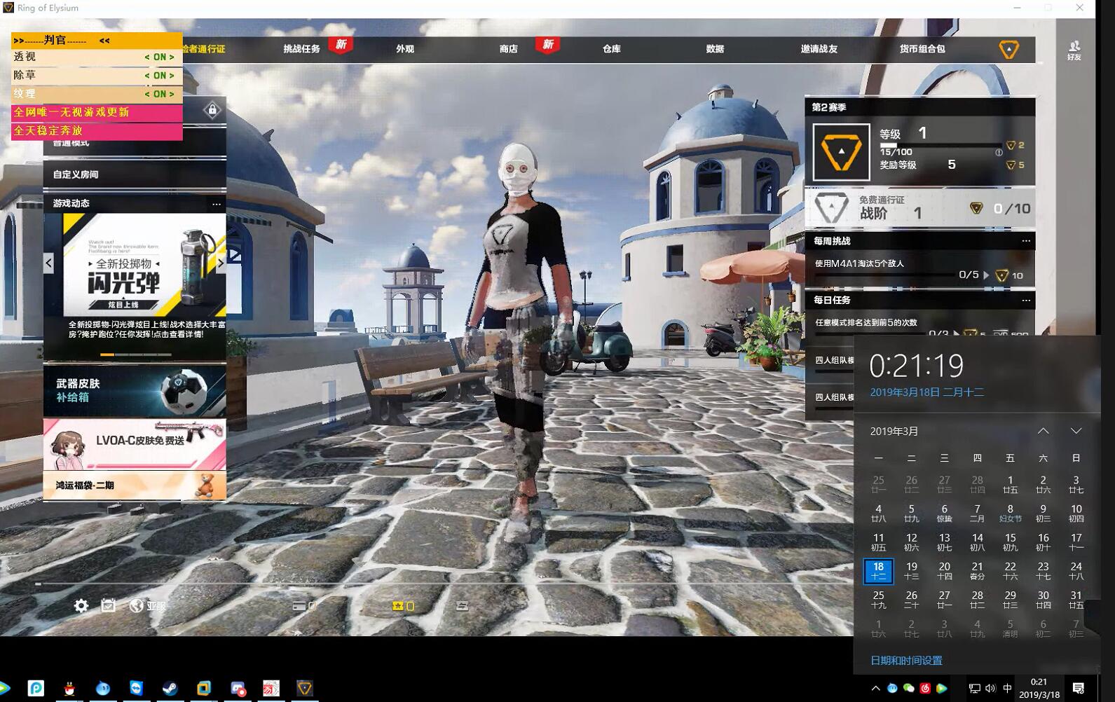Click 使用M4A1淘汰5个敌人 challenge text
Screen dimensions: 1115x702
tap(859, 263)
